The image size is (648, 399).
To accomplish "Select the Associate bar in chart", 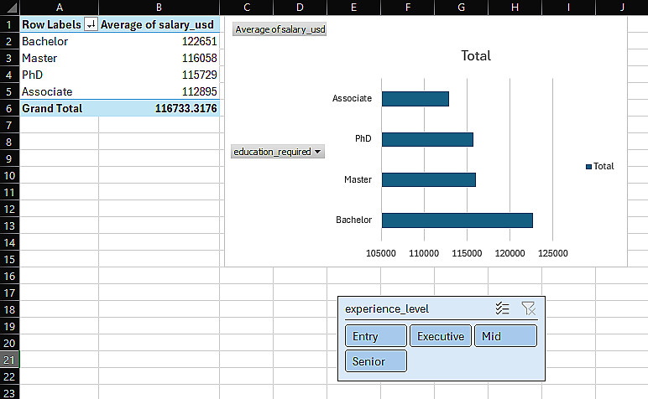I will pos(415,99).
